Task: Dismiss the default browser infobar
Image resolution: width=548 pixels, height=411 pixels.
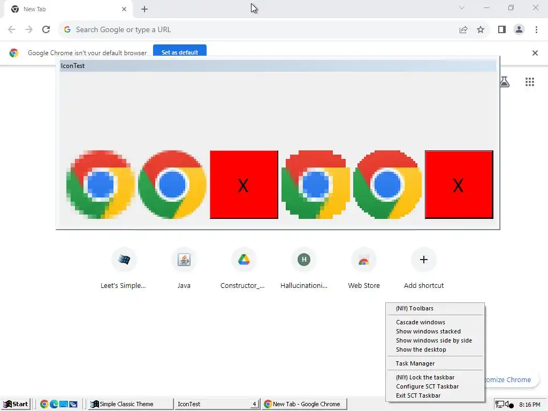Action: click(535, 53)
